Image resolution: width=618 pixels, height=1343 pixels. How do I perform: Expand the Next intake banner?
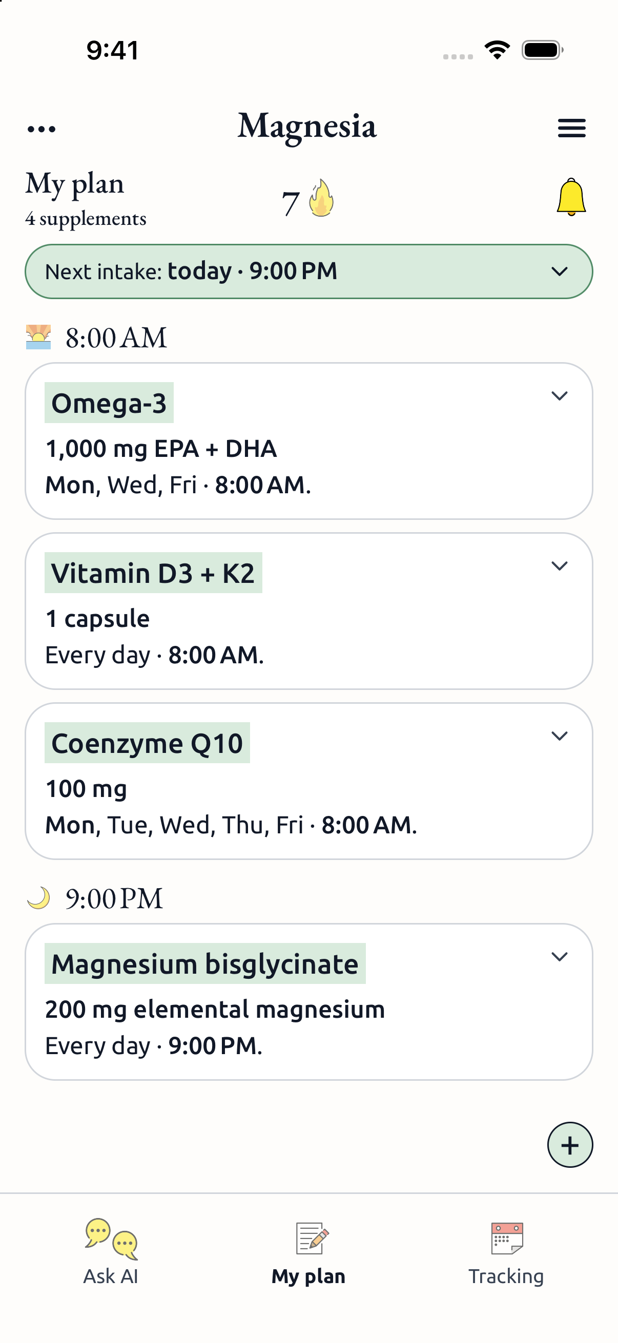[x=308, y=271]
